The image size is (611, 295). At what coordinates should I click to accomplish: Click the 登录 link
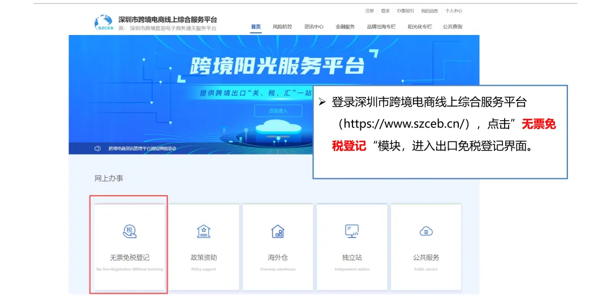pyautogui.click(x=385, y=11)
